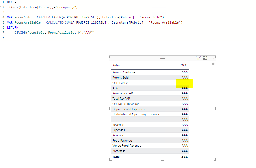Sort by the OCC column header

click(x=184, y=65)
